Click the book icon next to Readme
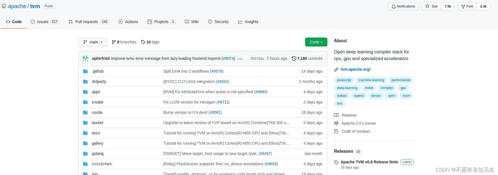The width and height of the screenshot is (498, 175). click(x=336, y=115)
